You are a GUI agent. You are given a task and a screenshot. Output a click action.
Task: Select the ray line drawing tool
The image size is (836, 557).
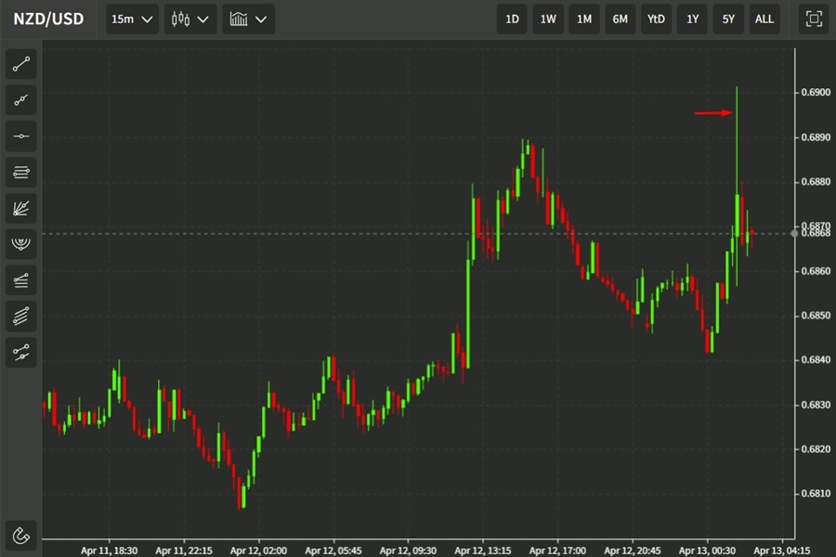[20, 100]
